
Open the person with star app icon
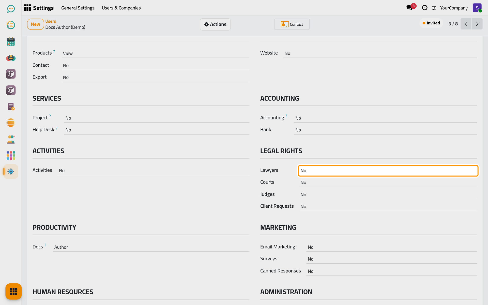(11, 139)
